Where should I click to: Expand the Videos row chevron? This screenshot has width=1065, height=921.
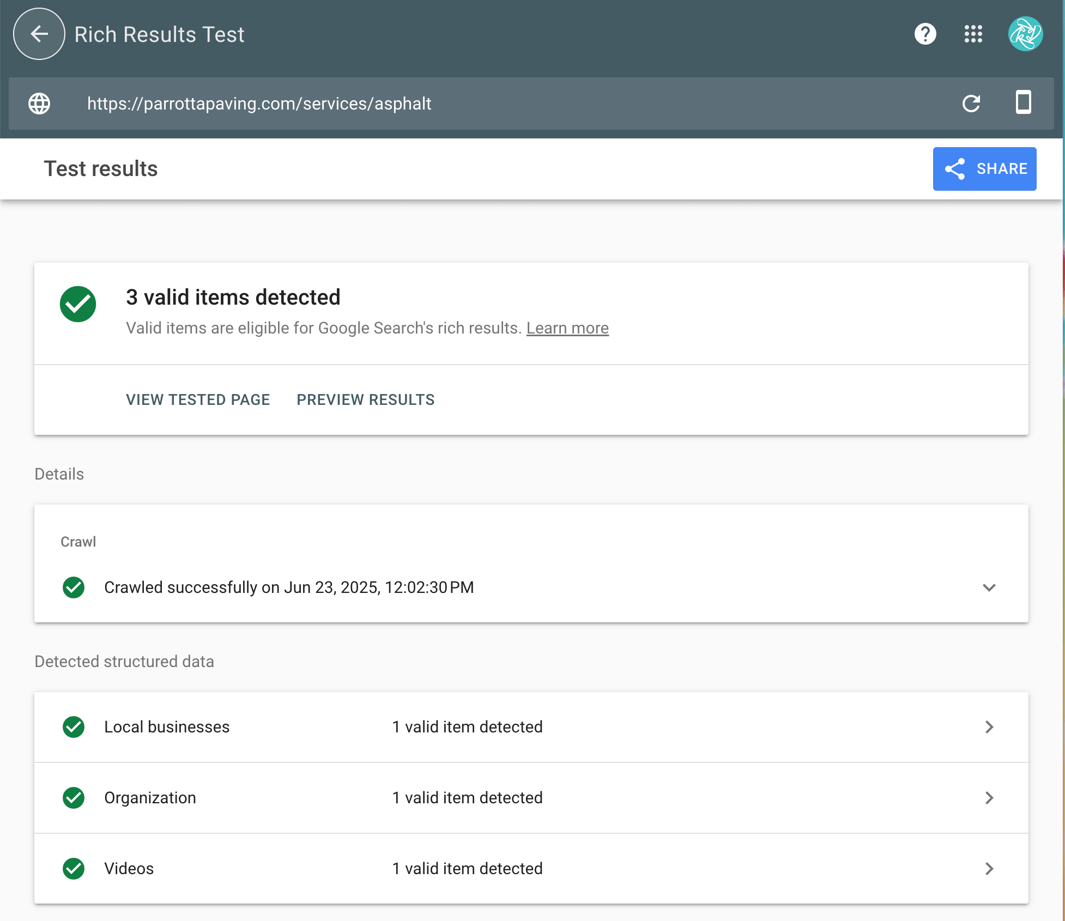(x=989, y=869)
